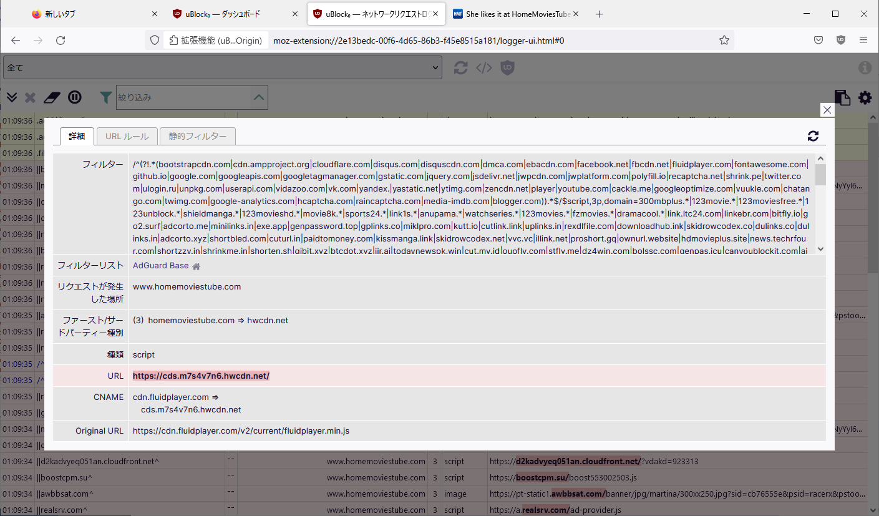
Task: Open logger settings via the gear icon
Action: click(x=865, y=97)
